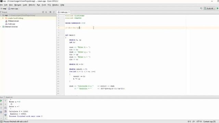The height and width of the screenshot is (123, 219).
Task: Hide the Project panel with hide icon
Action: [54, 12]
